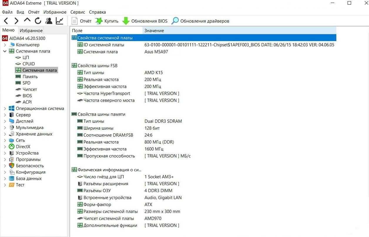The image size is (369, 237).
Task: Click the Тест icon in tree
Action: pos(11,185)
